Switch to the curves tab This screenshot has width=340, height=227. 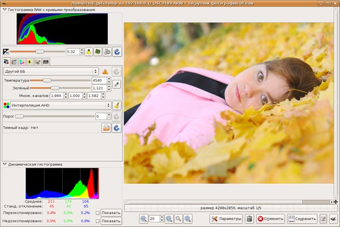pos(14,61)
